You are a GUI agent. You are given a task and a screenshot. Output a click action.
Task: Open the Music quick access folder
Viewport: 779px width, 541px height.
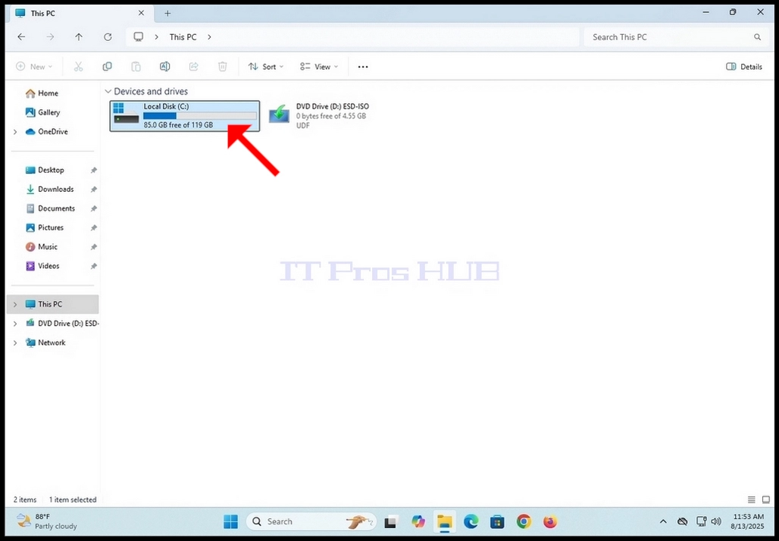click(48, 247)
